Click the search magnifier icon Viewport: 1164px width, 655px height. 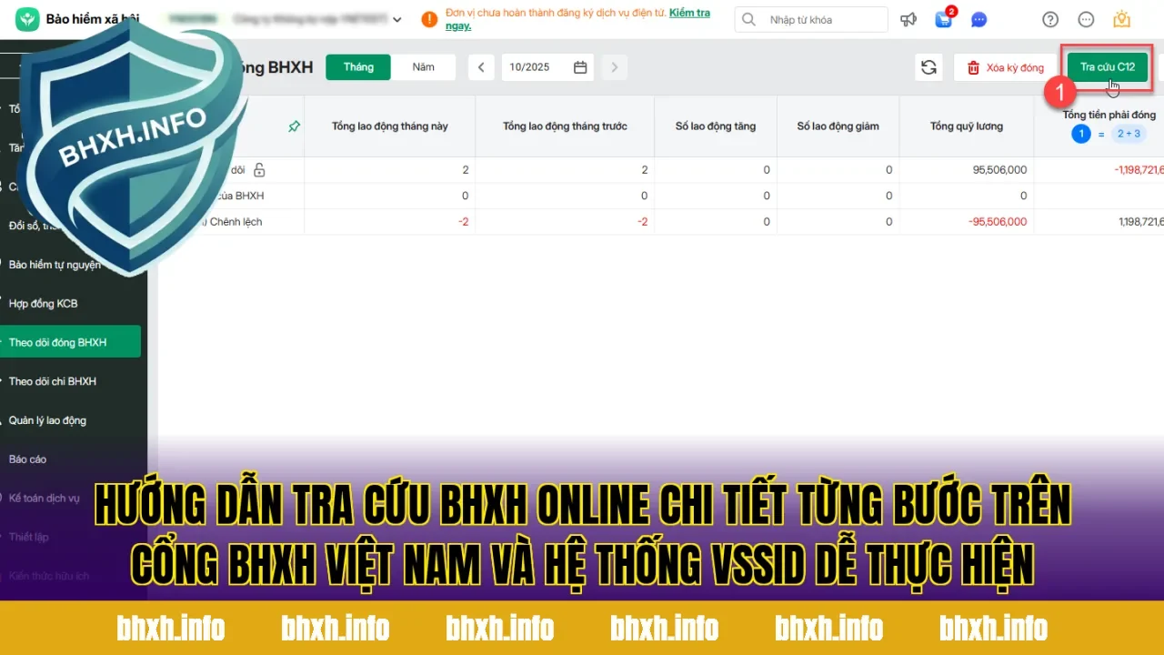coord(748,19)
